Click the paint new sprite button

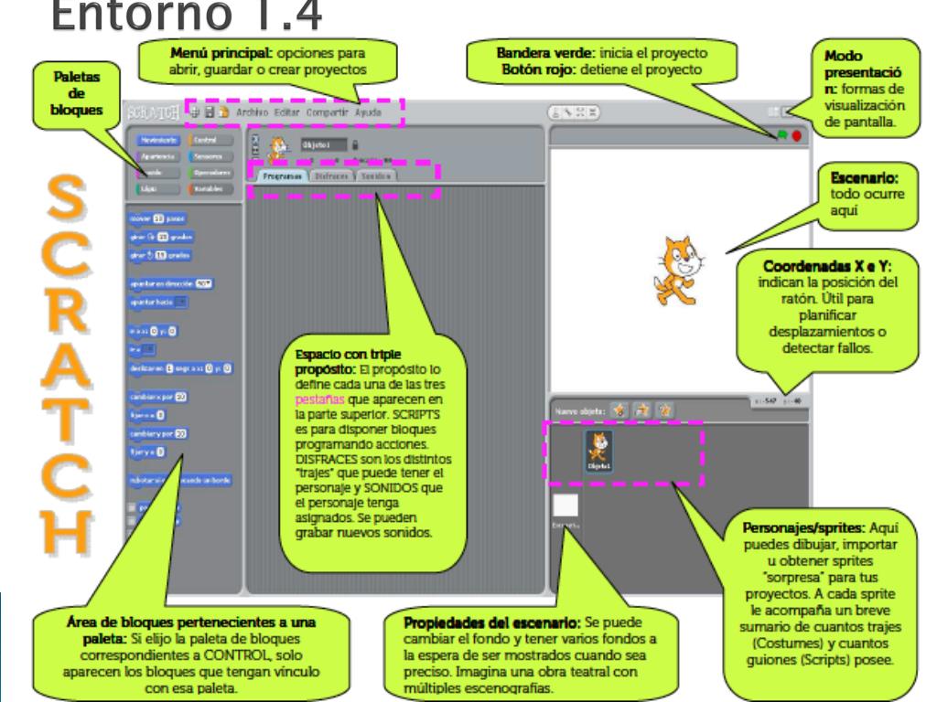619,410
